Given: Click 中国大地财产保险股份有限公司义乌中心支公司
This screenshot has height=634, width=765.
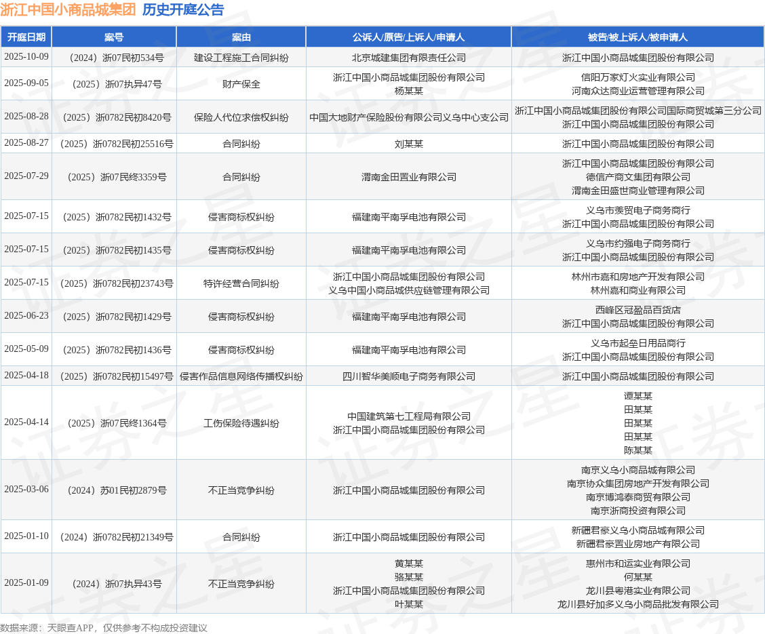Looking at the screenshot, I should pyautogui.click(x=408, y=117).
